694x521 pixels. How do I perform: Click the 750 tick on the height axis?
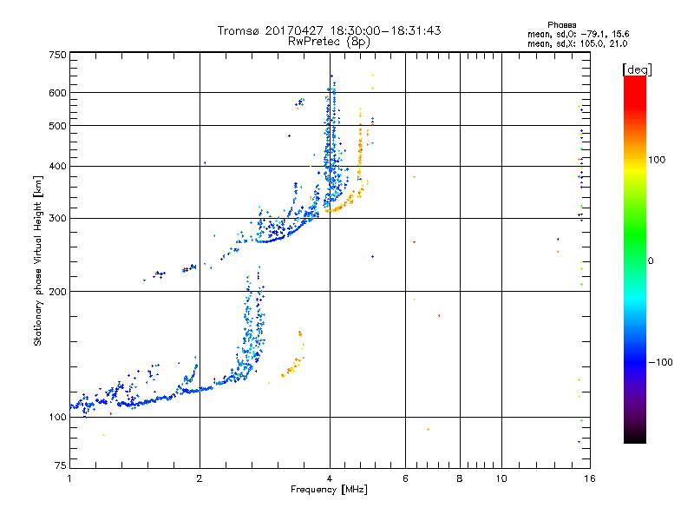(x=57, y=55)
